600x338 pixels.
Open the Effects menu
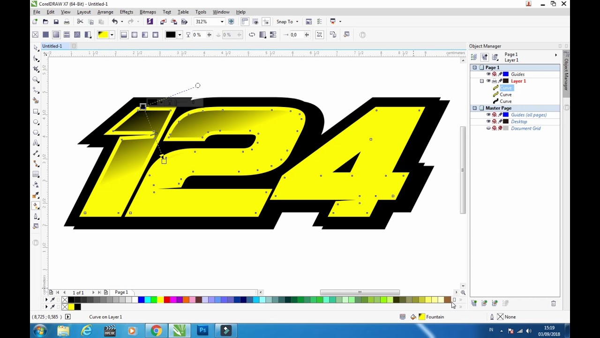(x=127, y=12)
